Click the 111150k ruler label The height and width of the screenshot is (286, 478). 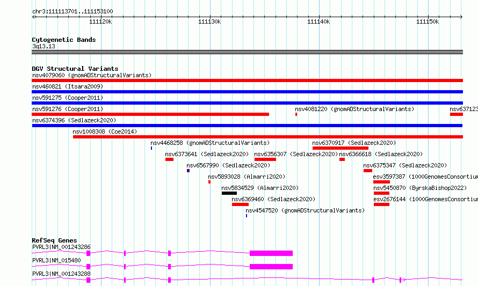[428, 21]
